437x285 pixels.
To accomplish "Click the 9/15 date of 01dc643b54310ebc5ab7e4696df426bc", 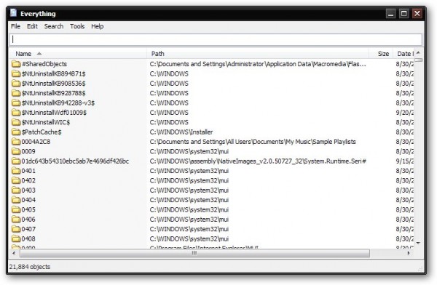I will (x=405, y=161).
